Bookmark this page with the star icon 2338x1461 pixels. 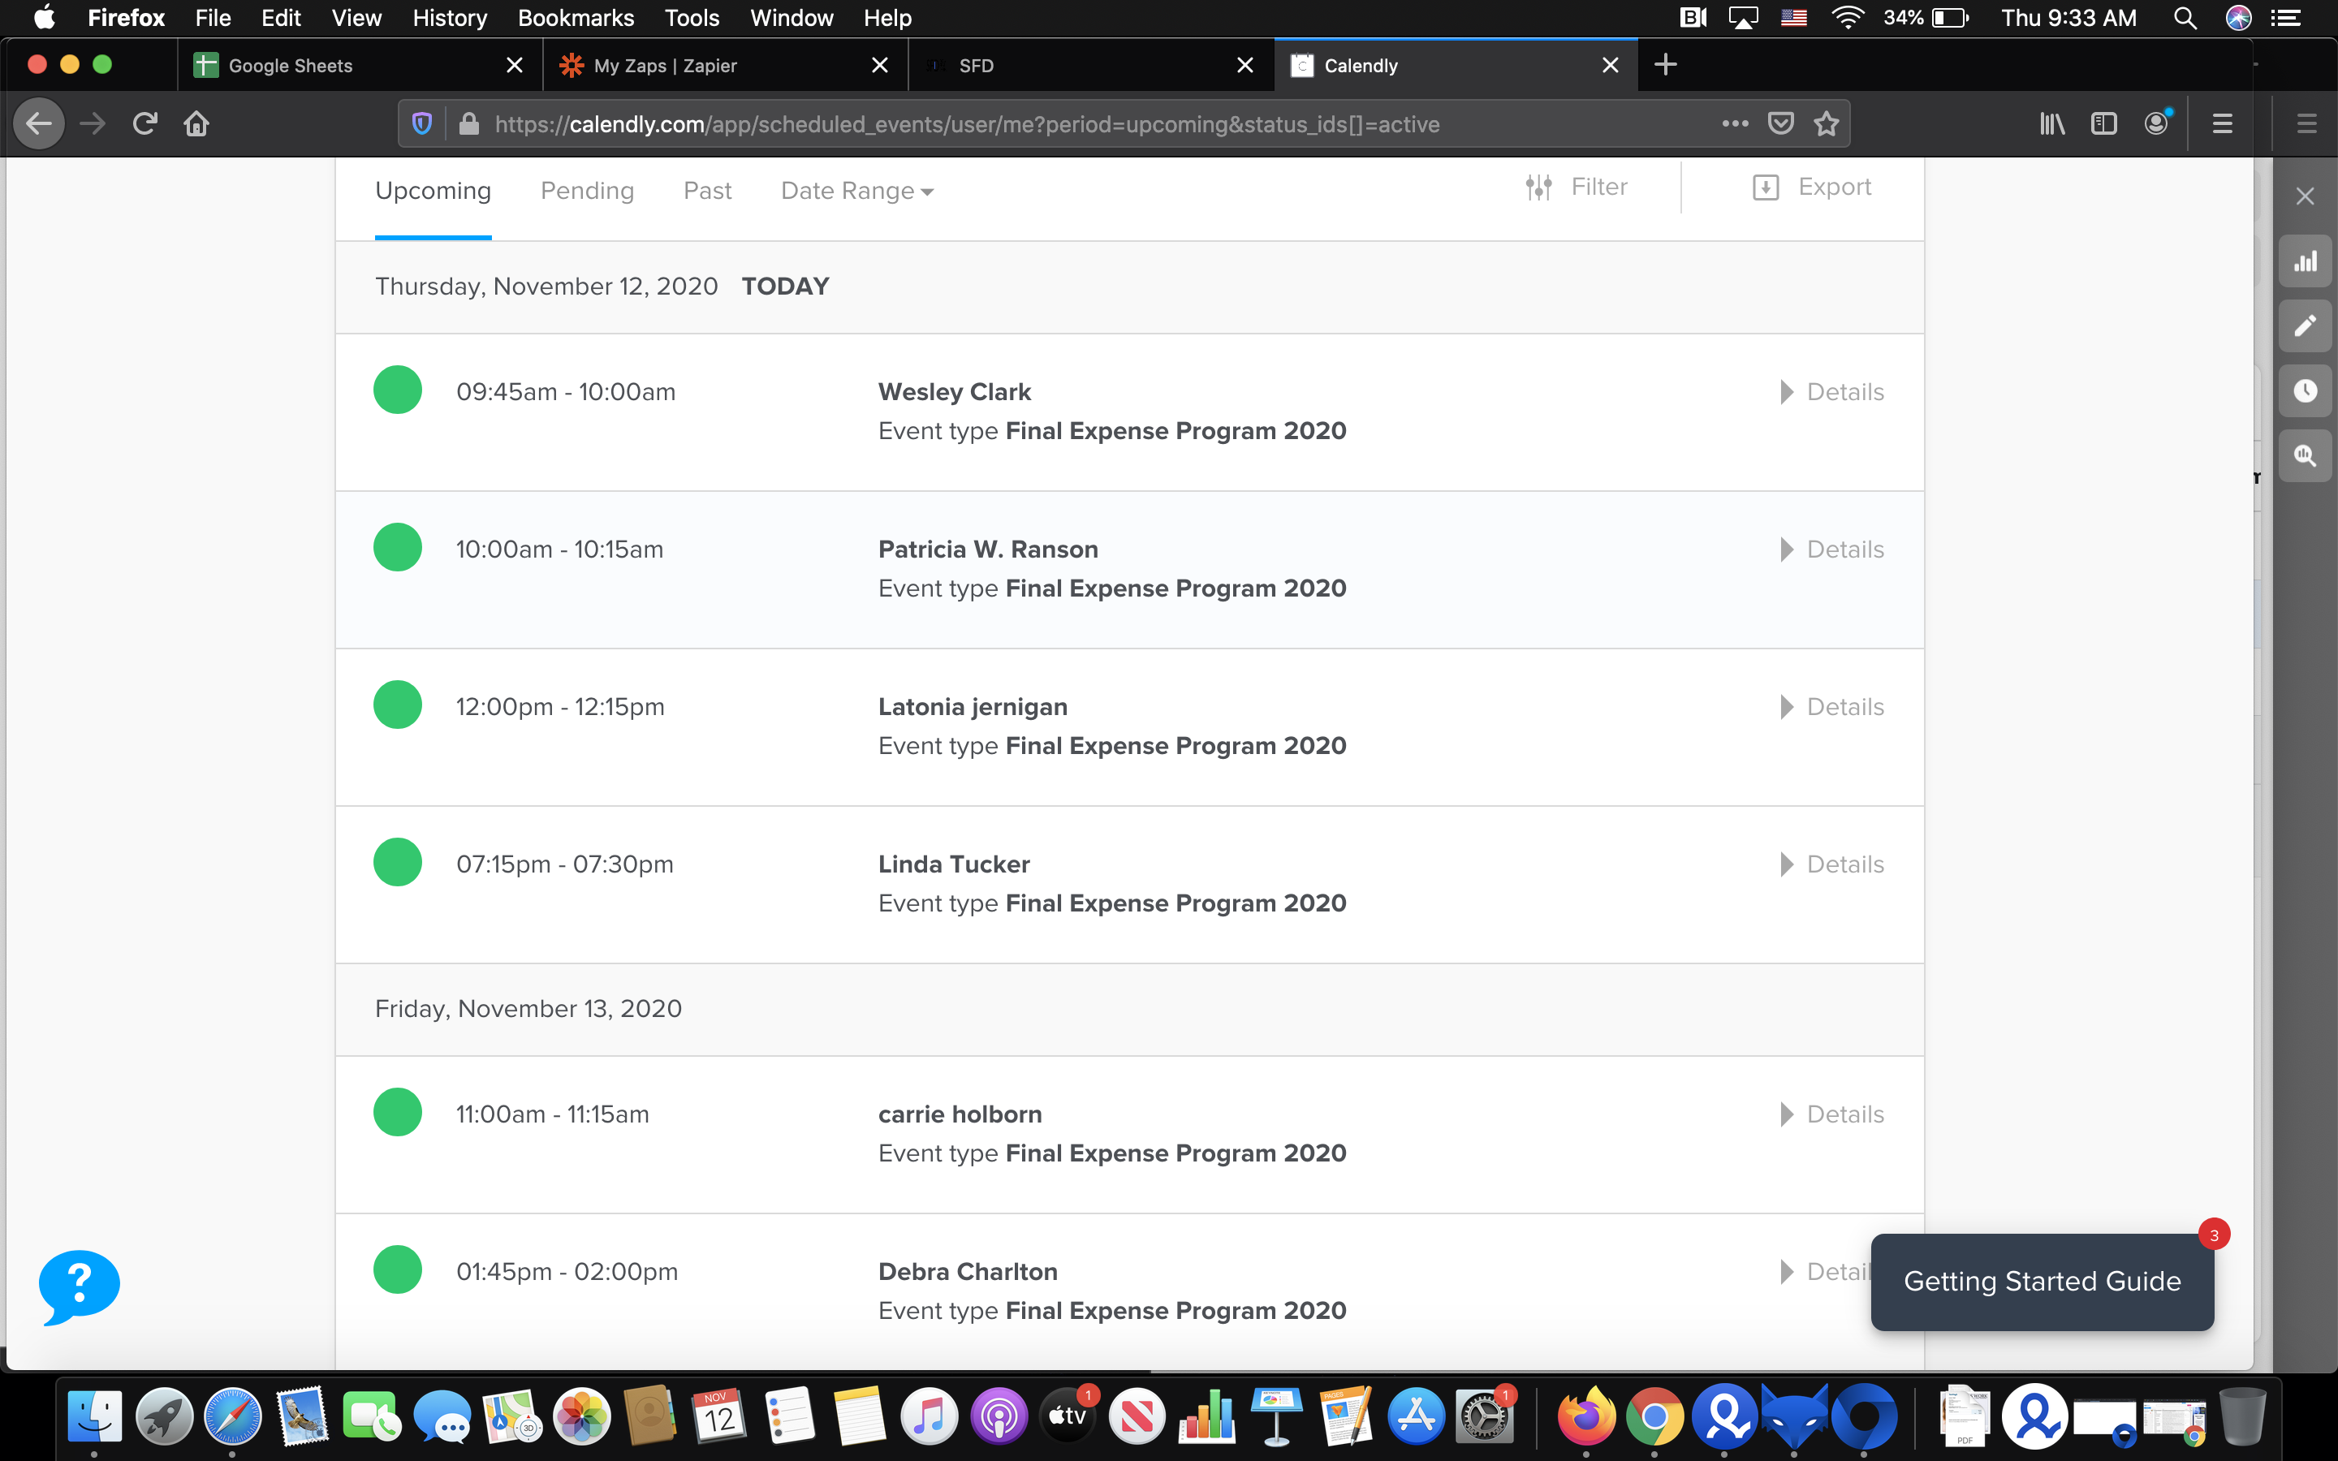tap(1826, 123)
